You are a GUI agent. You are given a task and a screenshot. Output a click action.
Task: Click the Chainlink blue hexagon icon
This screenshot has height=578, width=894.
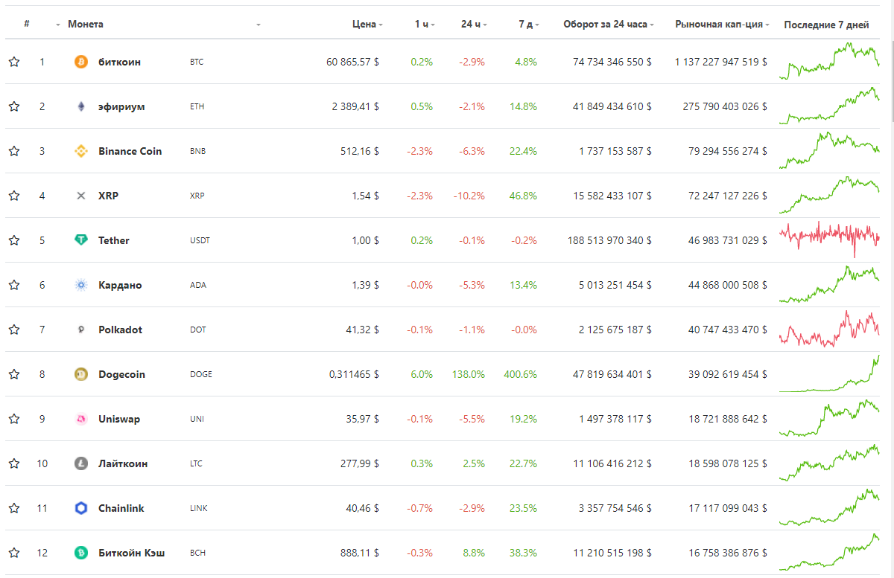[x=81, y=508]
